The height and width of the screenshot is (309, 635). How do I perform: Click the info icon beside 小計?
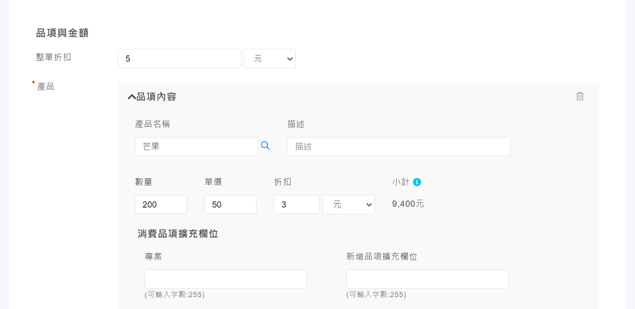(417, 182)
